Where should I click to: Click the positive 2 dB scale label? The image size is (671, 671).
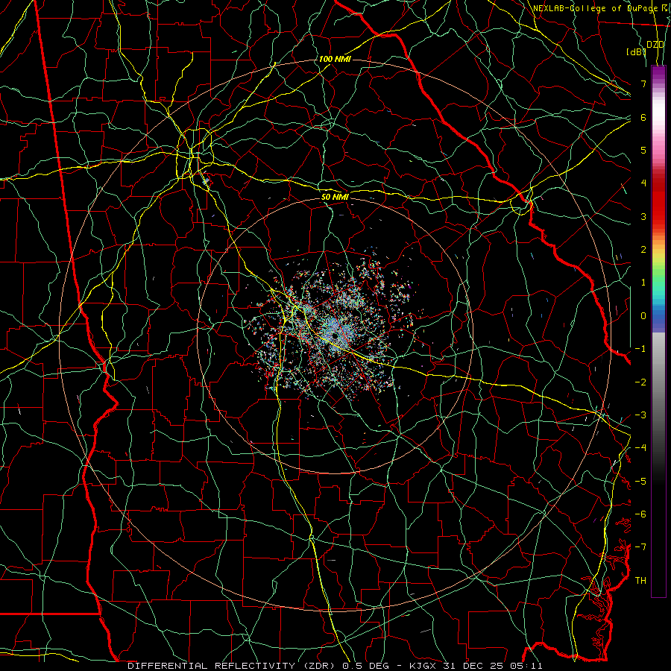pos(643,250)
